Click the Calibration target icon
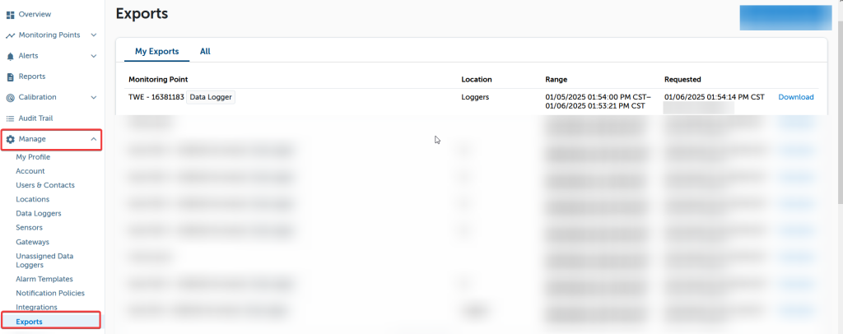 (11, 97)
